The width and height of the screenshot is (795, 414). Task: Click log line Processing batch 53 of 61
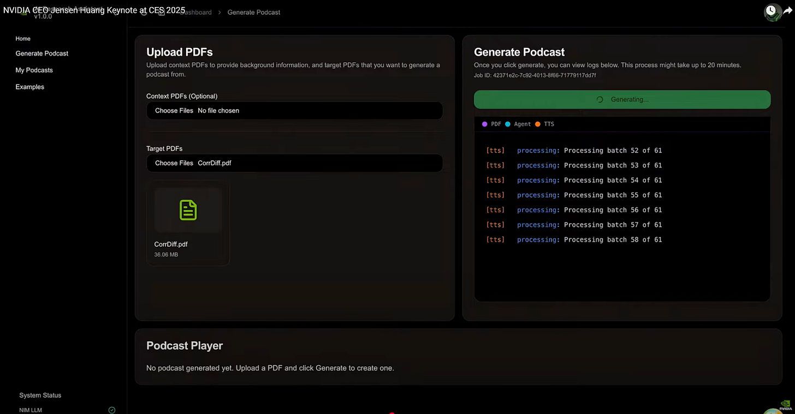click(573, 165)
